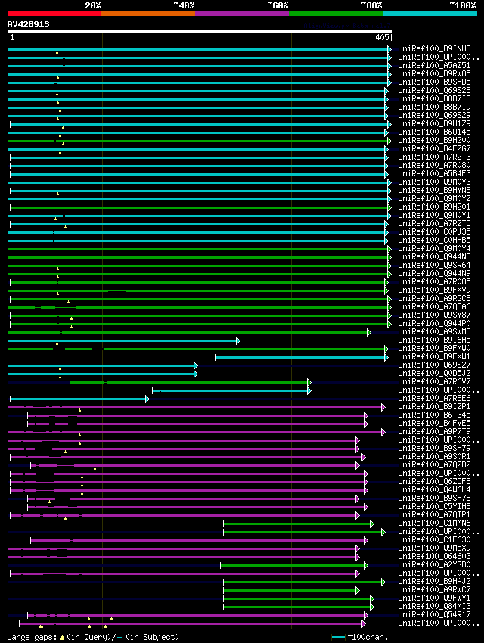This screenshot has height=643, width=484.
Task: Select the UniRef100_B6U145 label
Action: click(x=434, y=132)
